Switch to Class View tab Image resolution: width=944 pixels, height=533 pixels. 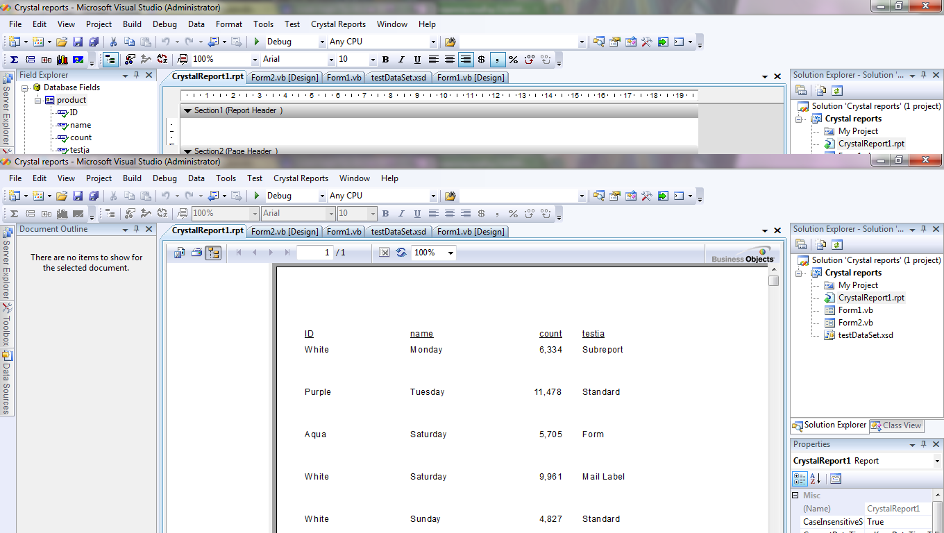tap(897, 425)
